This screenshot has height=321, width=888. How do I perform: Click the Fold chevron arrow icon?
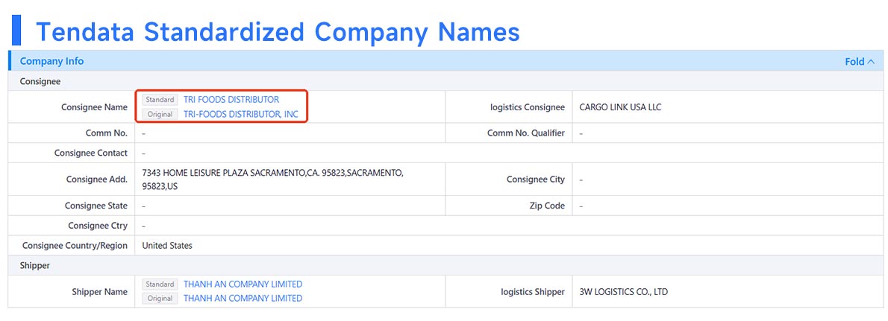pos(870,62)
